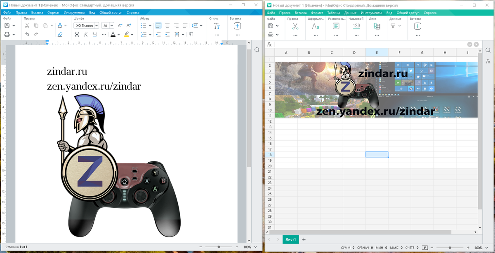Viewport: 495px width, 253px height.
Task: Cut selection with scissors icon in text editor
Action: point(27,26)
